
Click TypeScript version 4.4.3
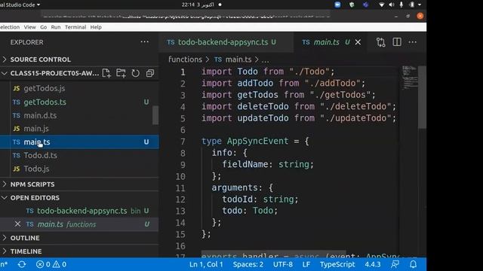tap(373, 264)
